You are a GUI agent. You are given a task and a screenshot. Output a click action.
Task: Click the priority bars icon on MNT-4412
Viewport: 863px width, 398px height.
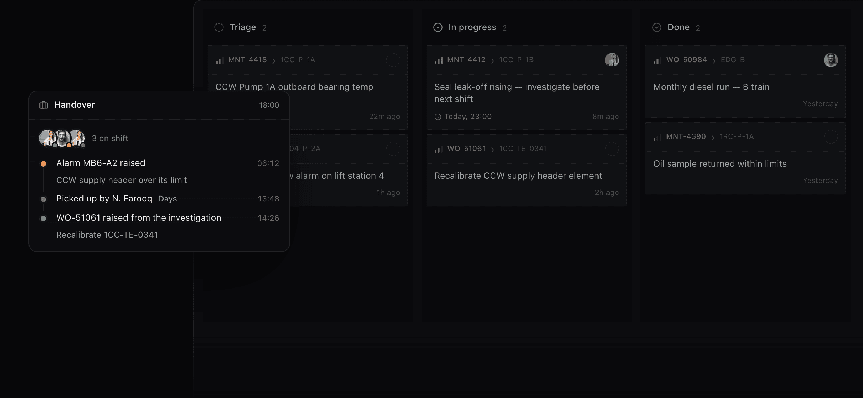(x=438, y=60)
